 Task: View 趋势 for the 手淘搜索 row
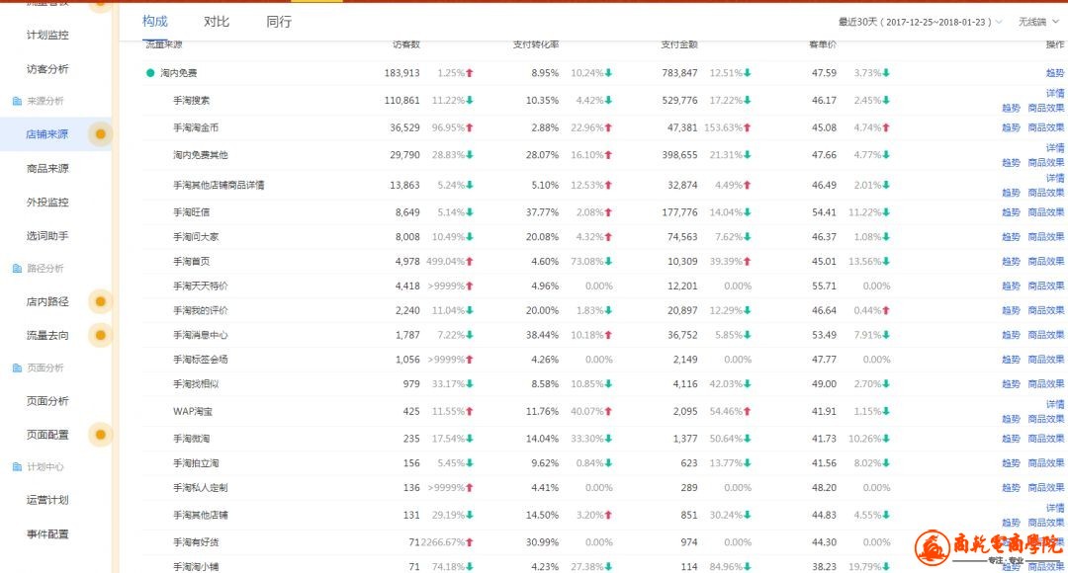tap(1011, 108)
